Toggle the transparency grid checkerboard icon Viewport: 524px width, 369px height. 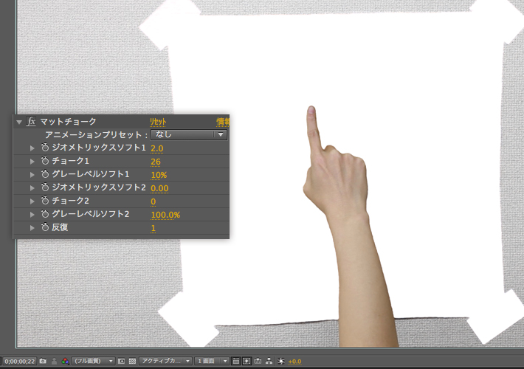click(x=132, y=361)
